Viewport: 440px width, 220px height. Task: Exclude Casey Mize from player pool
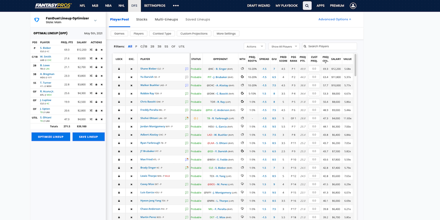click(132, 184)
